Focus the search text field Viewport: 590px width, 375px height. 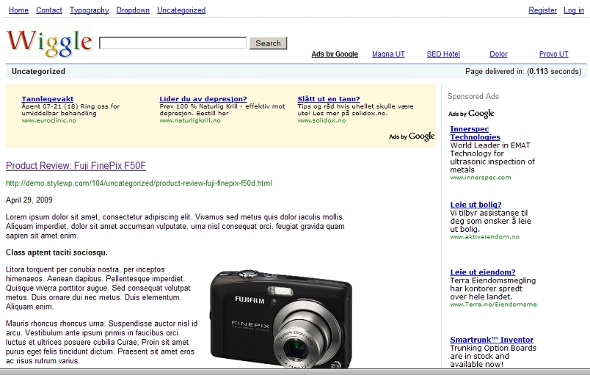pyautogui.click(x=172, y=43)
